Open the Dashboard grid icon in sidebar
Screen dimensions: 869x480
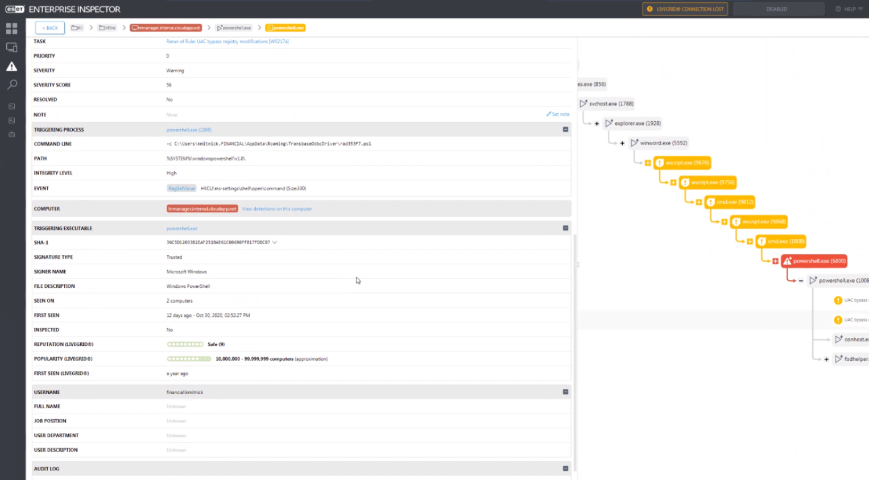point(11,28)
